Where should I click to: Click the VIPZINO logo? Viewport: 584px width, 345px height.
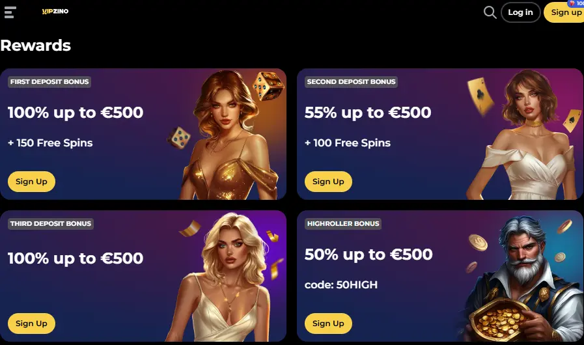pyautogui.click(x=55, y=11)
